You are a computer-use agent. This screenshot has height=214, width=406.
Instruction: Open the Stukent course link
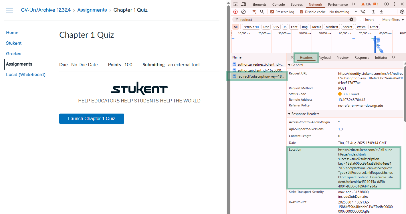pyautogui.click(x=14, y=43)
